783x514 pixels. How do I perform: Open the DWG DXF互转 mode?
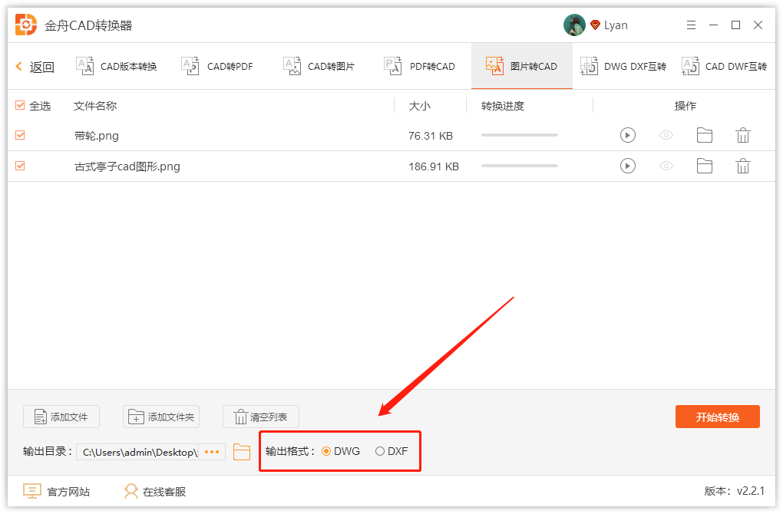pyautogui.click(x=627, y=66)
